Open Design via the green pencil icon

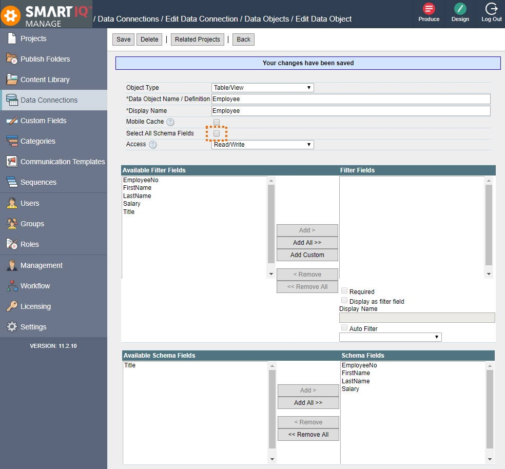point(460,9)
